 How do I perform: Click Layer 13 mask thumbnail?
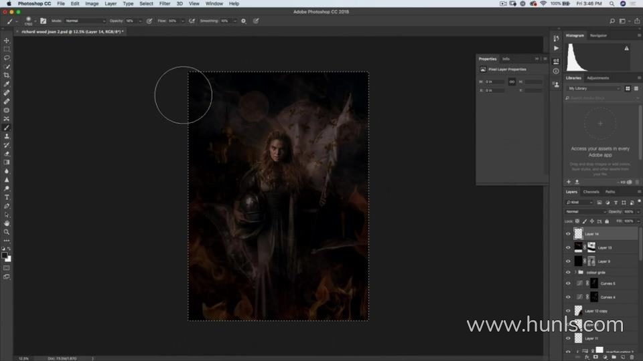(591, 247)
